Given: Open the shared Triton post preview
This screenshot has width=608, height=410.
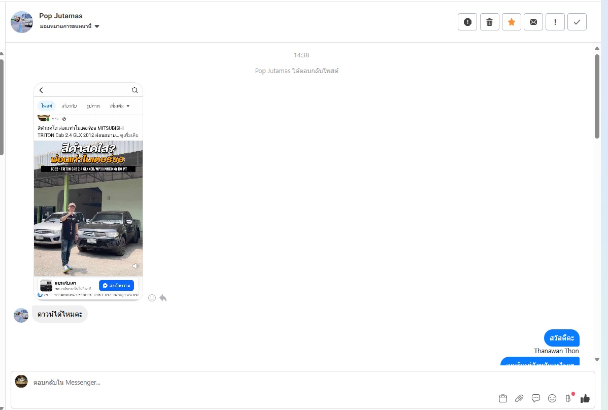Looking at the screenshot, I should (88, 191).
